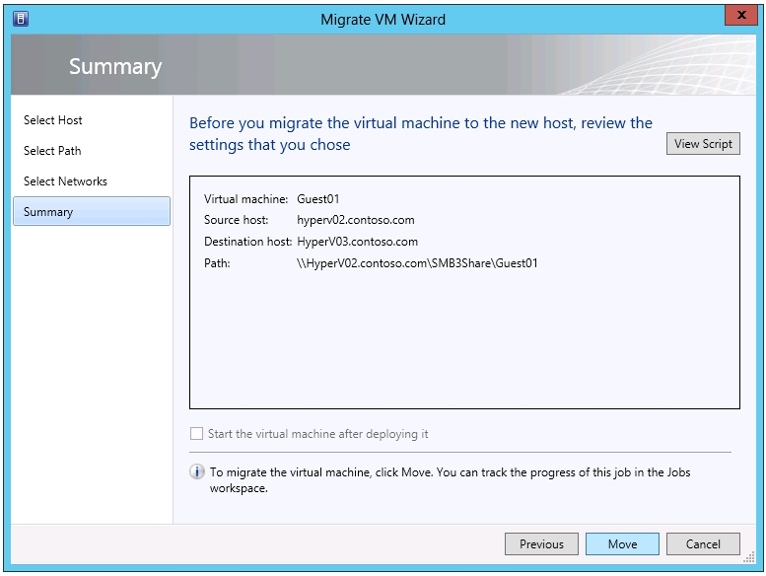Click the Guest01 virtual machine name
Screen dimensions: 766x576
318,199
